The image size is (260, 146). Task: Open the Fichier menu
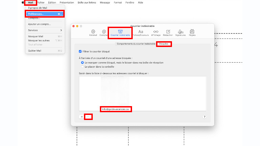(x=41, y=2)
